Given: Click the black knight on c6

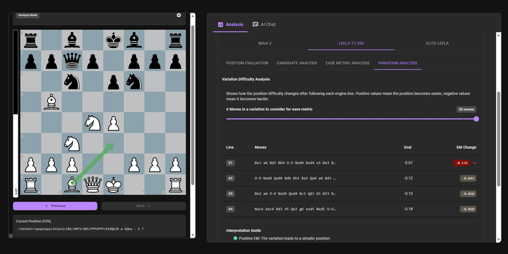Looking at the screenshot, I should (x=72, y=82).
